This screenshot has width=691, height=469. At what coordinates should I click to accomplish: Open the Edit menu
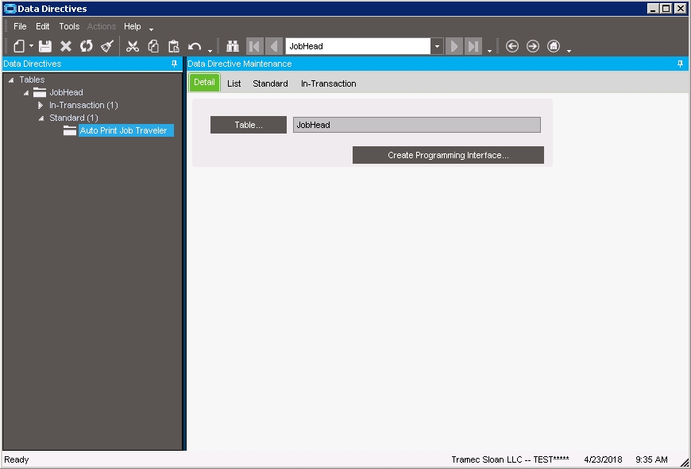tap(42, 26)
